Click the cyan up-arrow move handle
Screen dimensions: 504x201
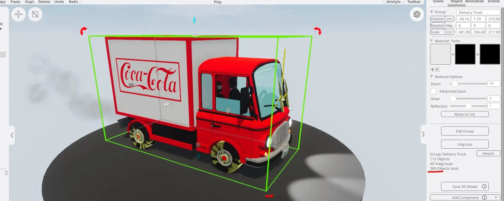pyautogui.click(x=194, y=20)
